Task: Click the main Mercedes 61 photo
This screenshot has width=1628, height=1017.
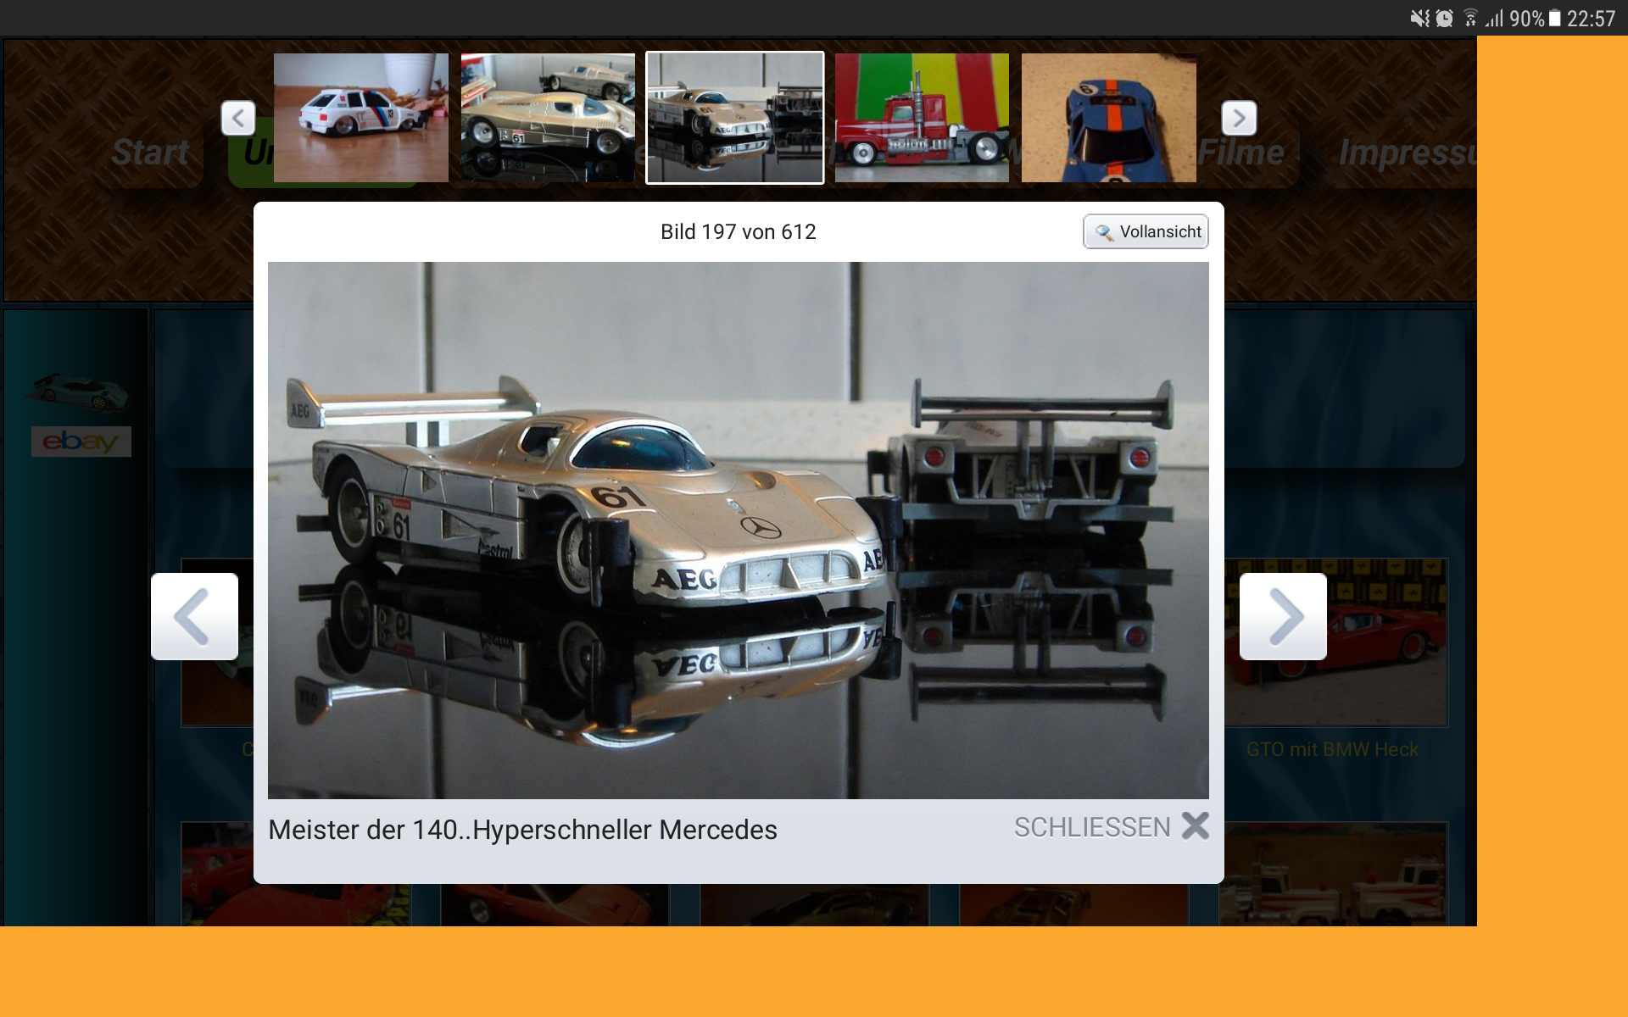Action: (x=738, y=530)
